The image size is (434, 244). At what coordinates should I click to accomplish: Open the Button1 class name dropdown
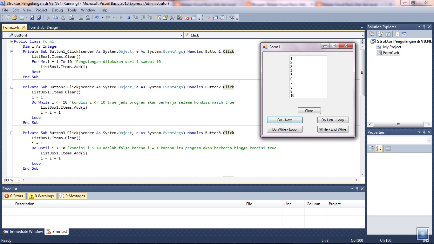(181, 35)
